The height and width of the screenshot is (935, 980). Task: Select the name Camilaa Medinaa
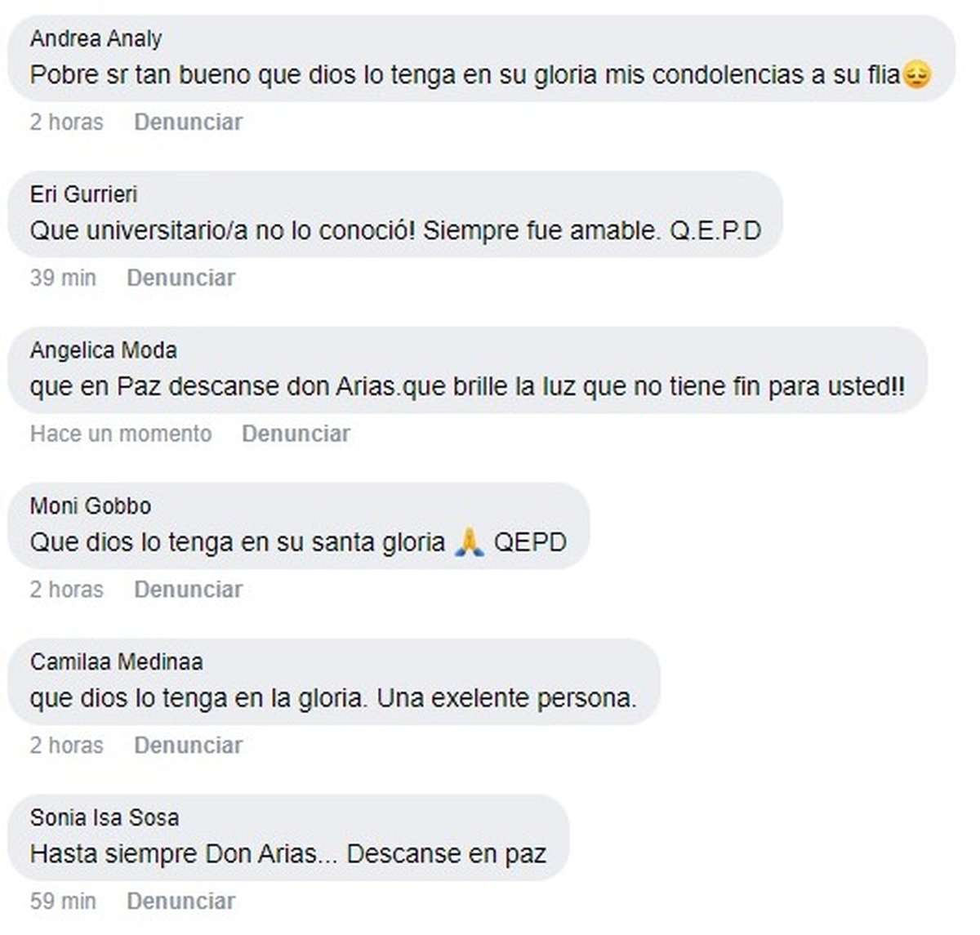(116, 661)
